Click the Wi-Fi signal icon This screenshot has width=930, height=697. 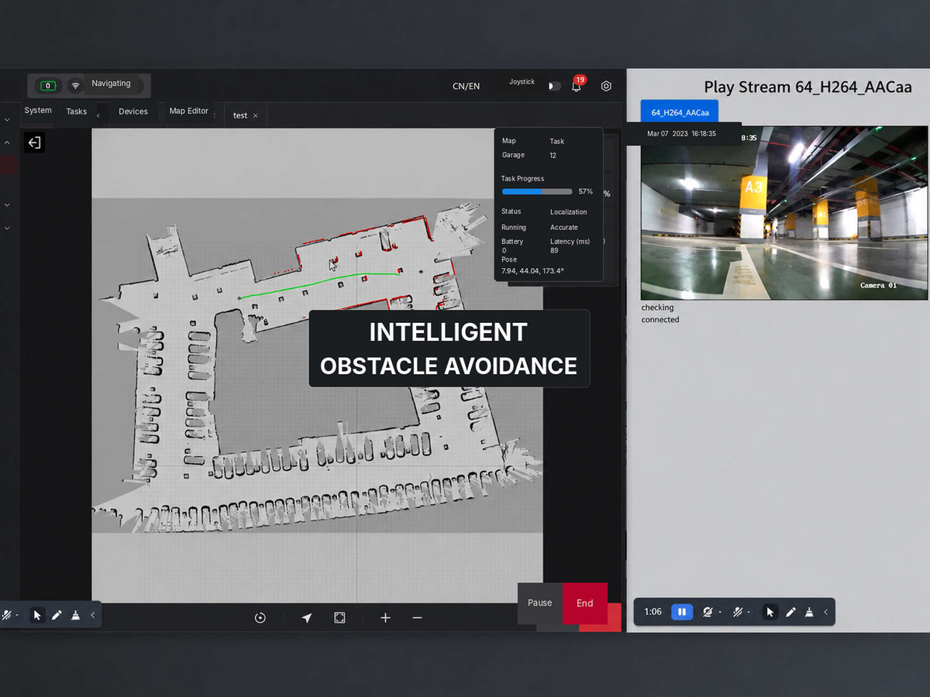coord(75,86)
